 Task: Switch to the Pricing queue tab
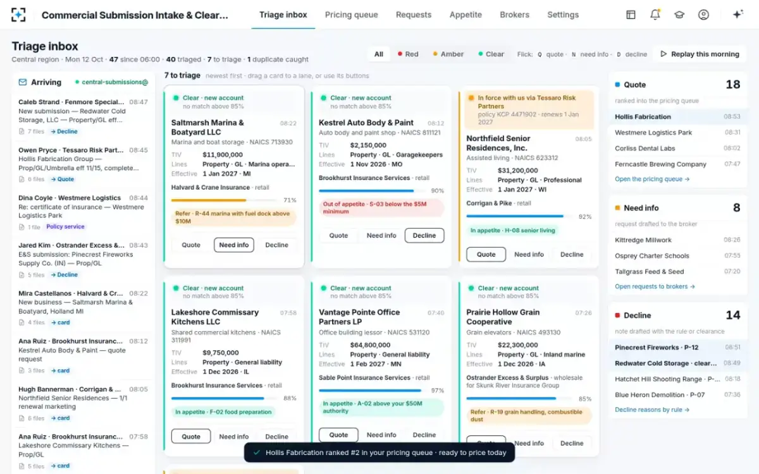click(x=352, y=15)
